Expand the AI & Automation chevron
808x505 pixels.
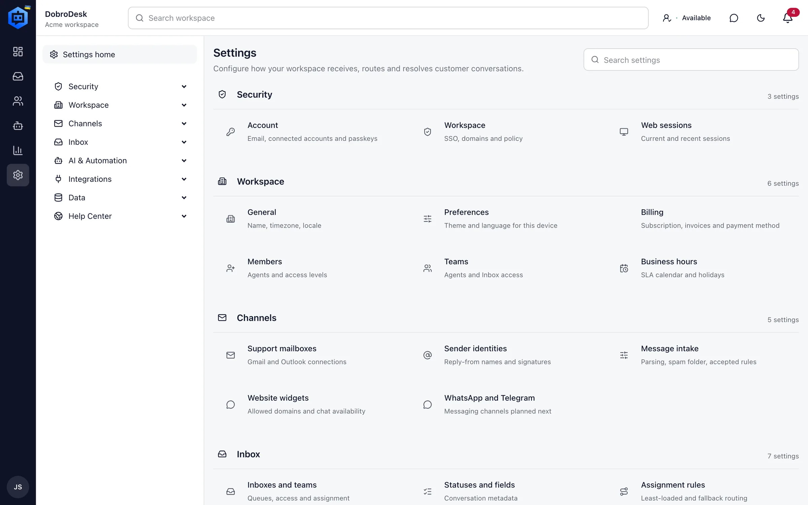(x=184, y=161)
